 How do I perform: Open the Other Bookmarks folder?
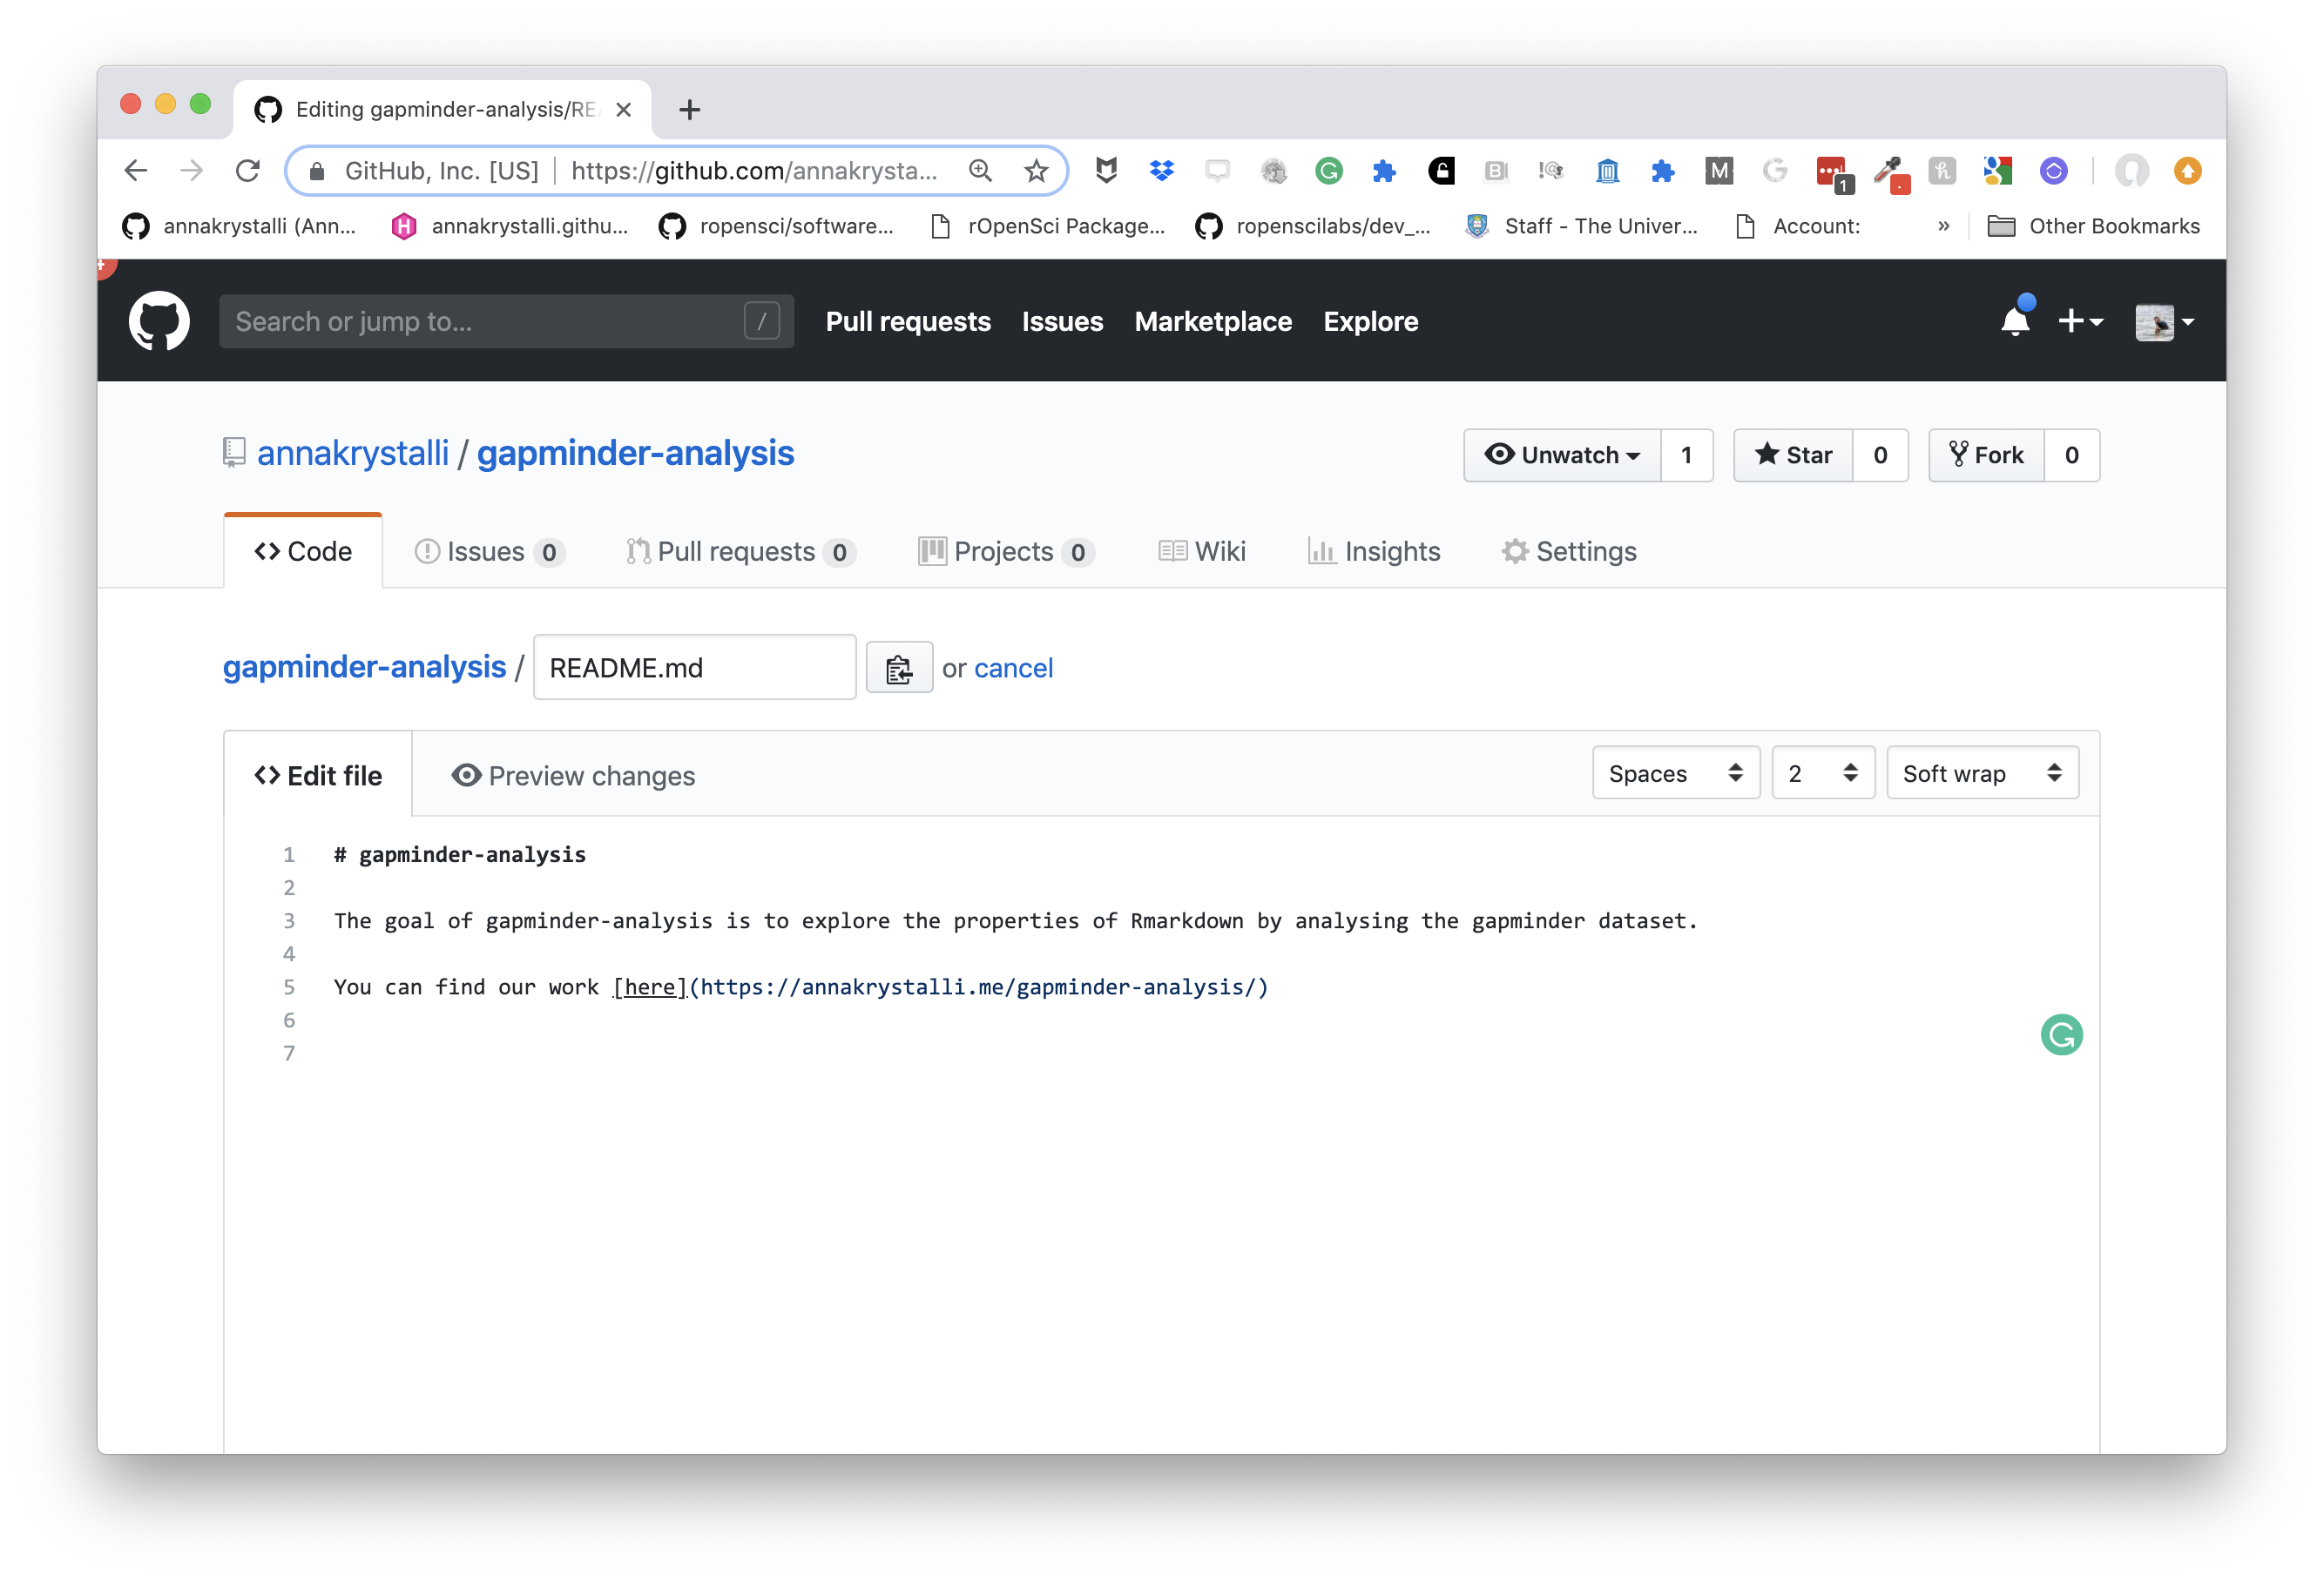point(2093,226)
